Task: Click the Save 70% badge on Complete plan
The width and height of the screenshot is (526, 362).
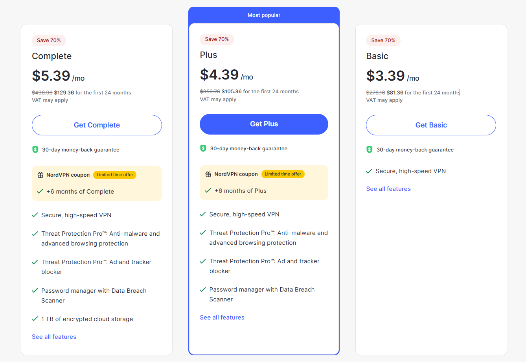Action: click(x=49, y=40)
